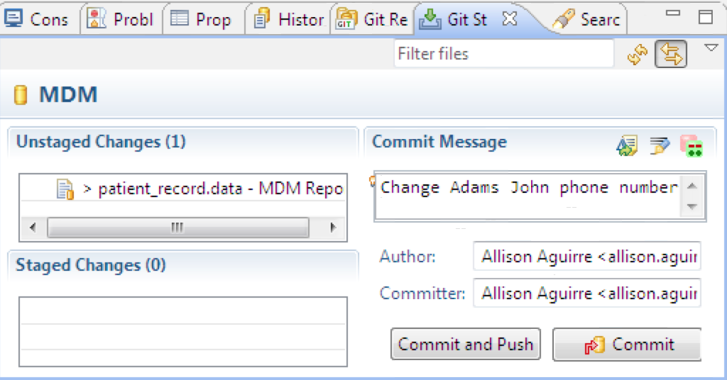Close the Git Staging tab
Image resolution: width=727 pixels, height=380 pixels.
(x=510, y=19)
